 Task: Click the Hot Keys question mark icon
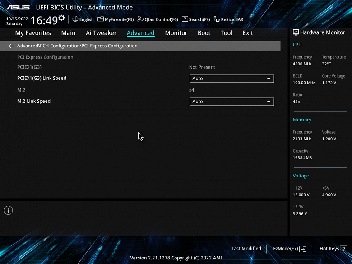[343, 249]
